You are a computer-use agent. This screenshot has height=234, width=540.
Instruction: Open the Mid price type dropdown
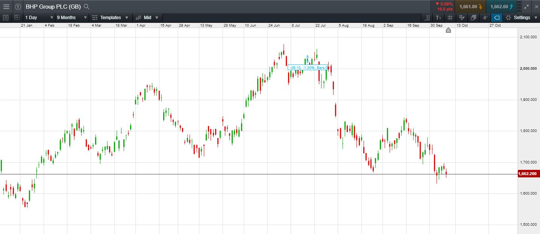click(x=147, y=18)
